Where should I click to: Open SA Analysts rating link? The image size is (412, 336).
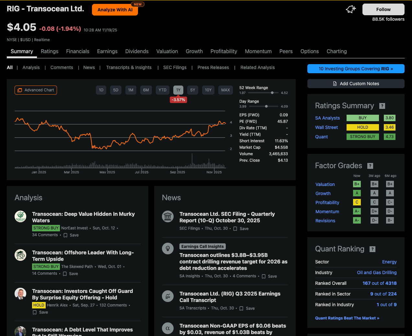tap(327, 118)
